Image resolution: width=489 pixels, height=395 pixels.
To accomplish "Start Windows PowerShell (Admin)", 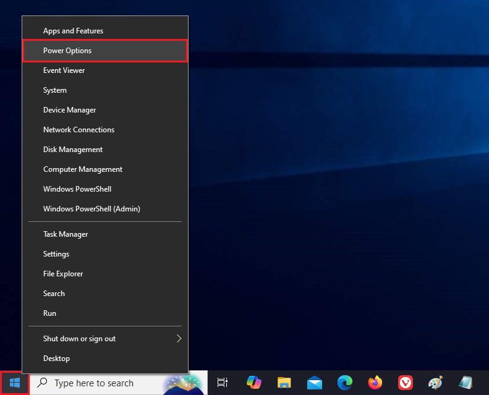I will click(x=105, y=209).
